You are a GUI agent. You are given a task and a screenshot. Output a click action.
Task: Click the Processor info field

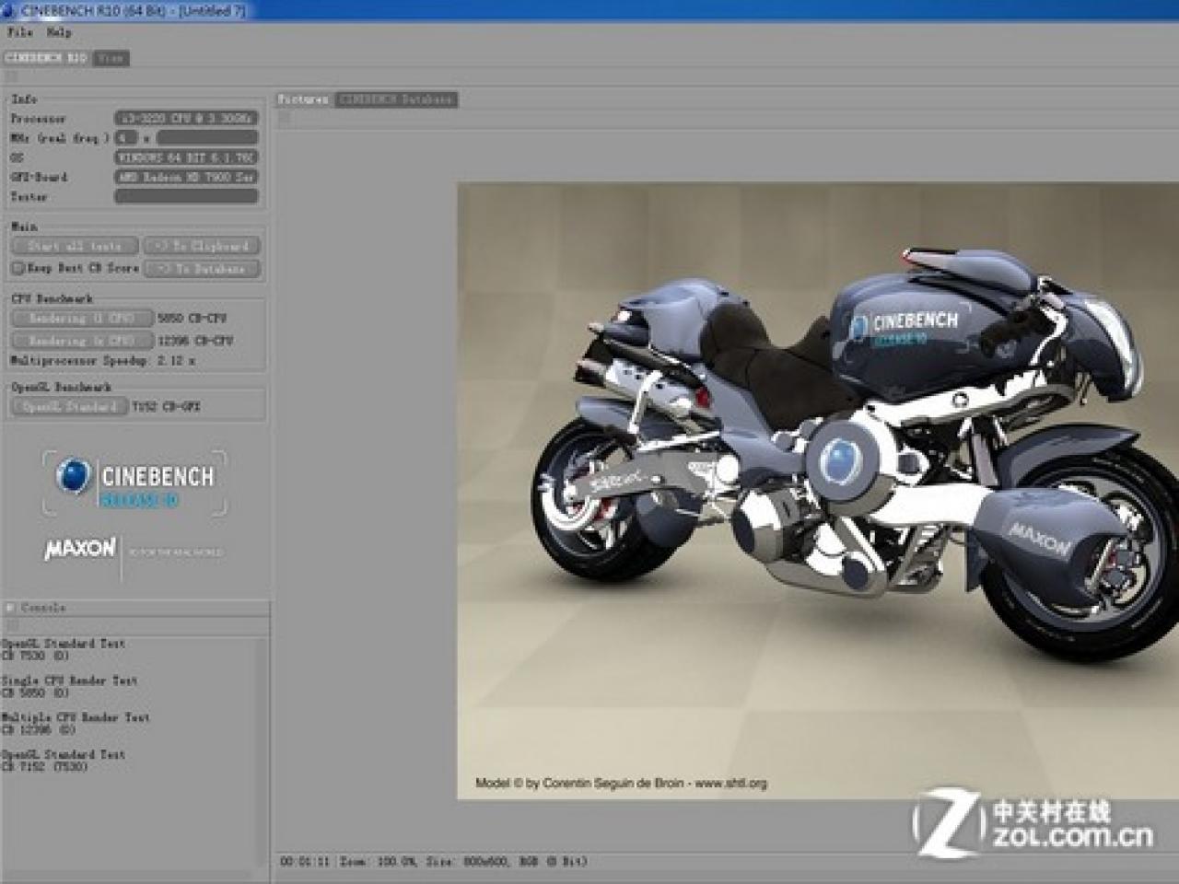186,118
